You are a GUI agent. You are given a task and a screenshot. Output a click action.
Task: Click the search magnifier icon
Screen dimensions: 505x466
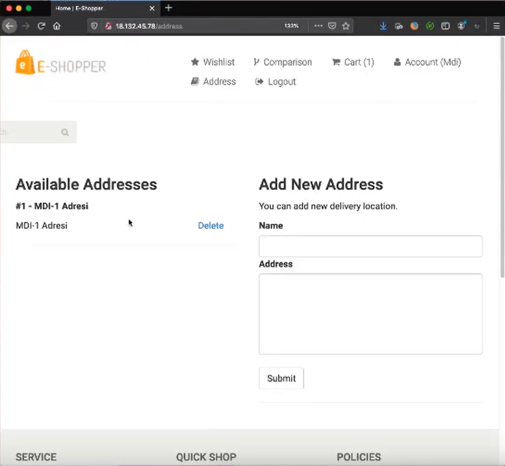pos(65,132)
